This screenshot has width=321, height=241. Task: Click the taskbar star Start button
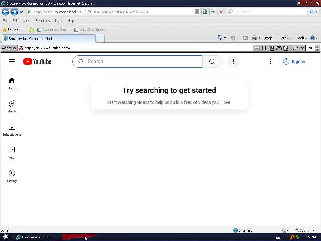pyautogui.click(x=5, y=237)
